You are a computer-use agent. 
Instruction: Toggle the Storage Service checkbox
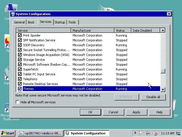coord(20,60)
